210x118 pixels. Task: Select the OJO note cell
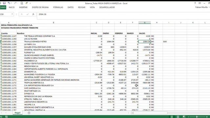pyautogui.click(x=169, y=42)
